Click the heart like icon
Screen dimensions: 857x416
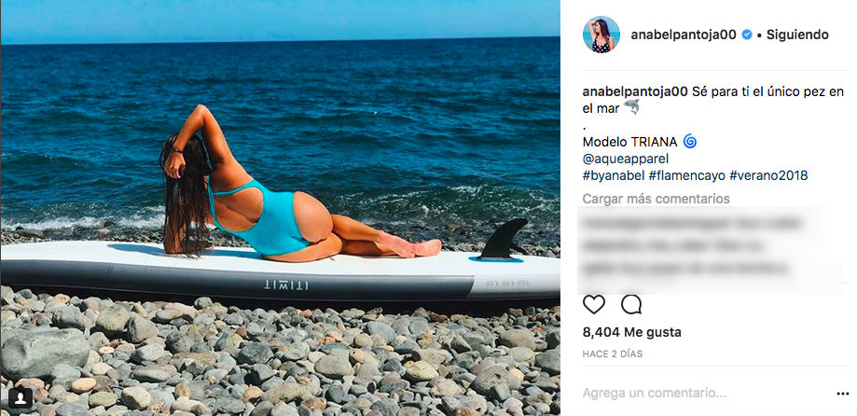tap(594, 304)
